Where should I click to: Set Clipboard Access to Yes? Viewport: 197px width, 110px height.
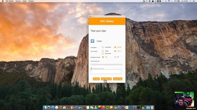(x=103, y=57)
